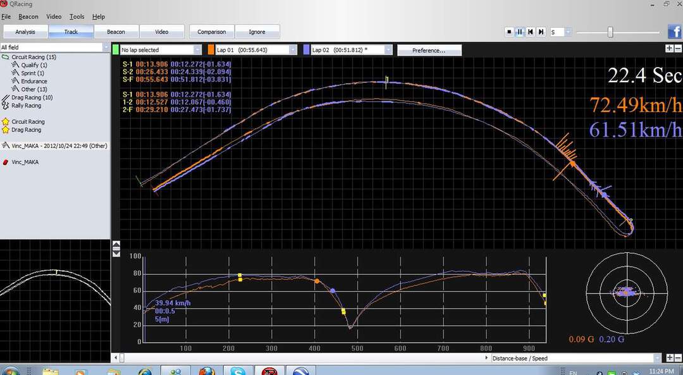Stop the lap playback
The height and width of the screenshot is (375, 683).
tap(509, 32)
